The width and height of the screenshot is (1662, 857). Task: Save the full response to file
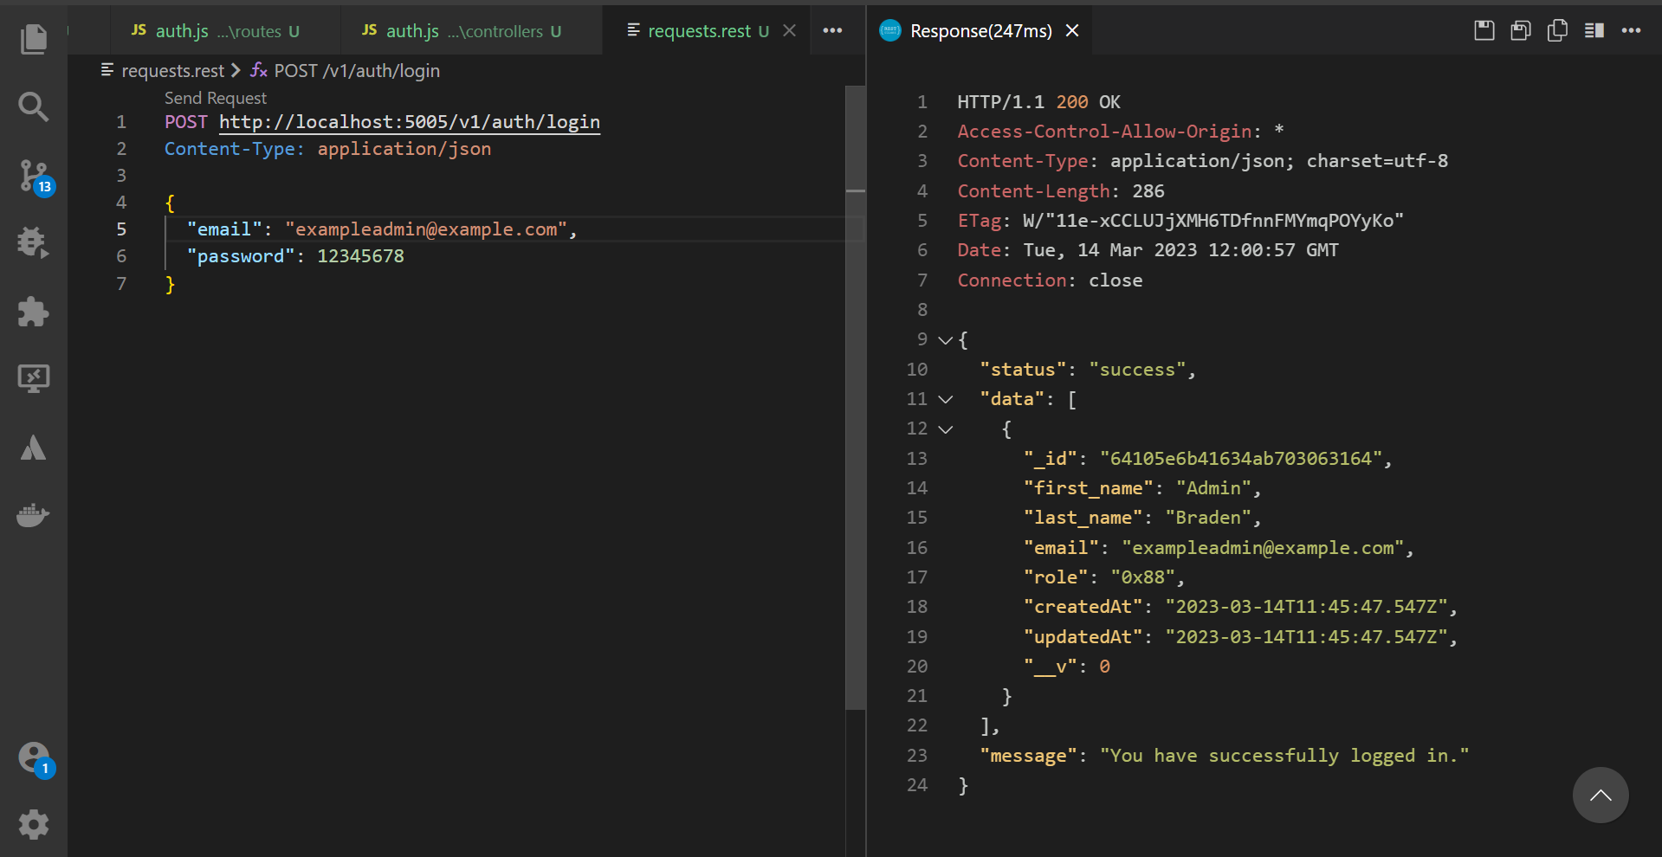click(1484, 30)
